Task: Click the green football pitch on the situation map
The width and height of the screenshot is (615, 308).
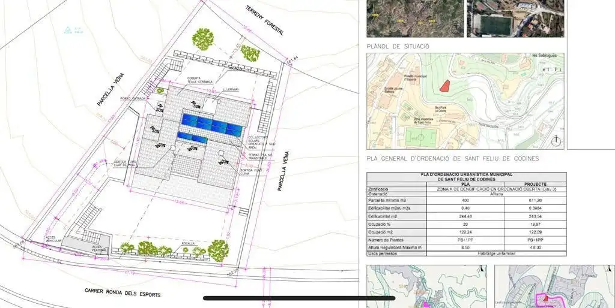Action: (x=421, y=137)
